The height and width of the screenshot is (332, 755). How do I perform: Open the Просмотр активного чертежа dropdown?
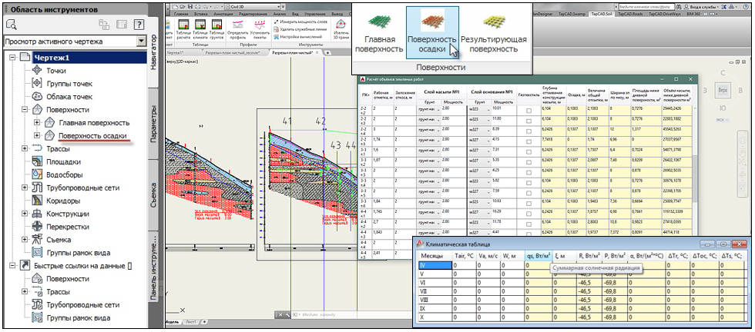tap(140, 41)
